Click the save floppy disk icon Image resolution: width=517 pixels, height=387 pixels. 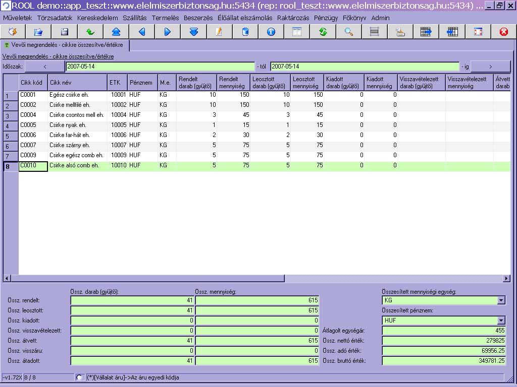tap(64, 32)
